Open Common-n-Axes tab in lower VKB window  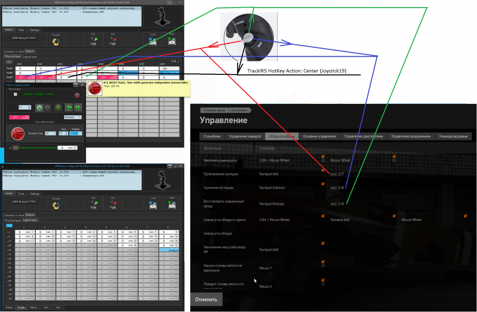point(14,215)
